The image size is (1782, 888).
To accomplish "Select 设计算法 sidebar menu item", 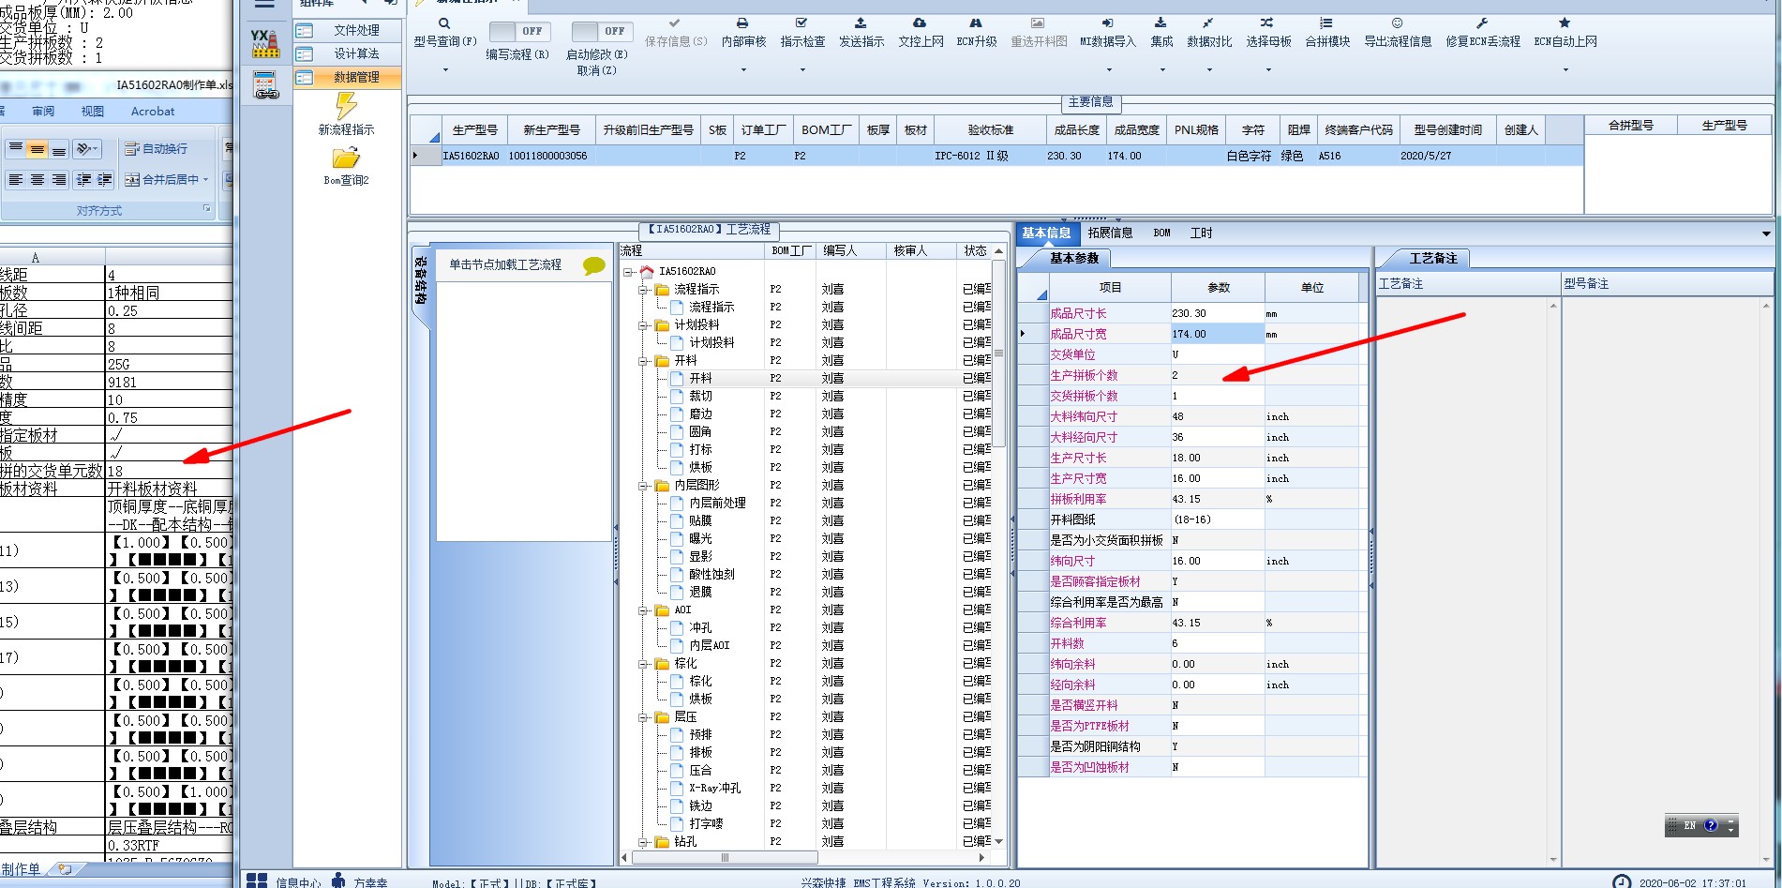I will pyautogui.click(x=348, y=53).
